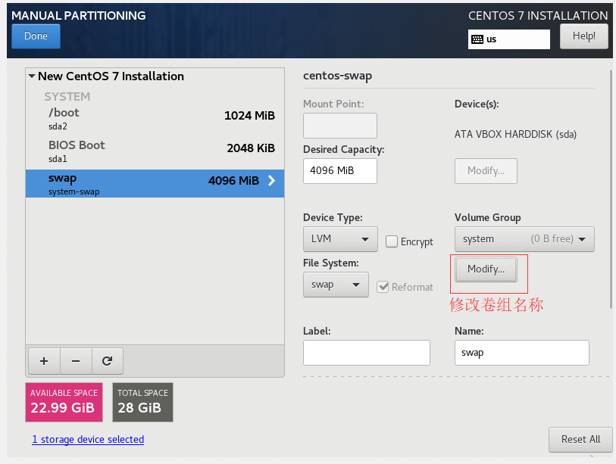The width and height of the screenshot is (616, 464).
Task: Click the Done button
Action: point(36,36)
